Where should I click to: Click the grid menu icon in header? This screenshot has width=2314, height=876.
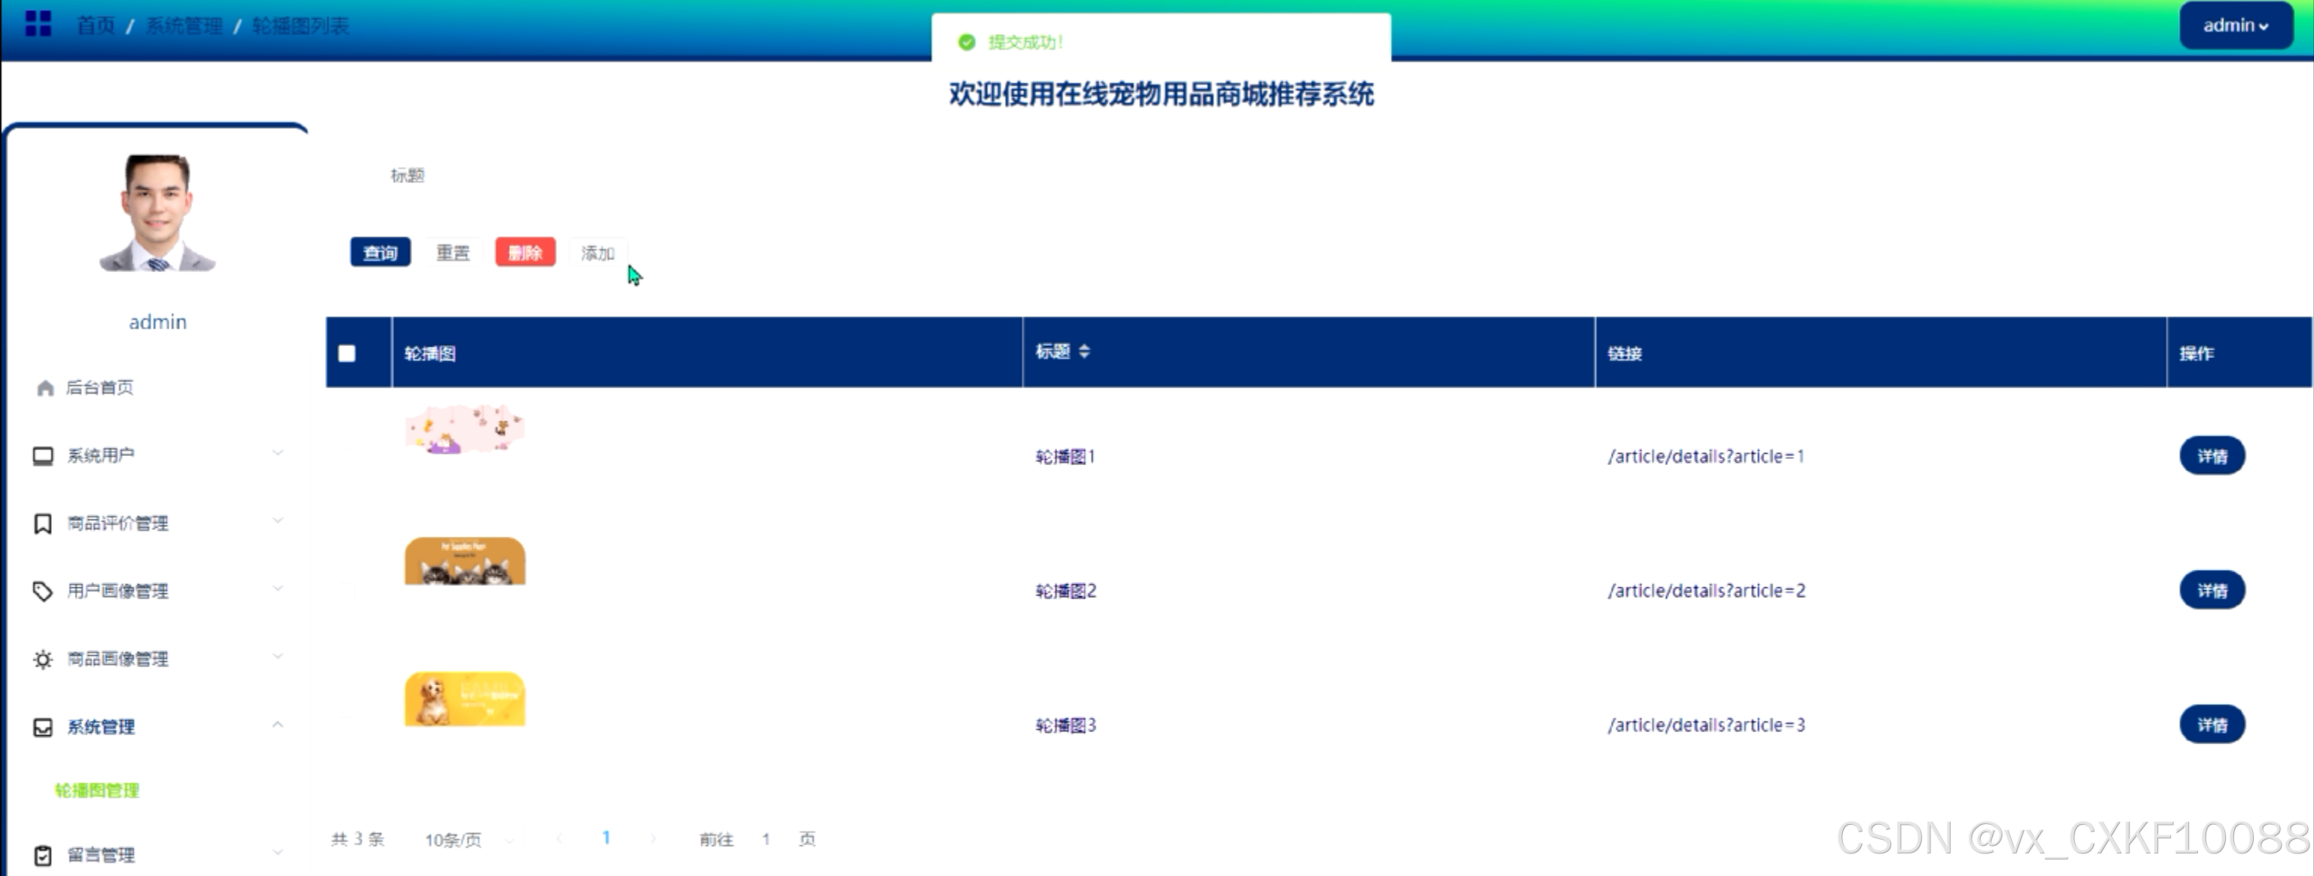pos(38,24)
